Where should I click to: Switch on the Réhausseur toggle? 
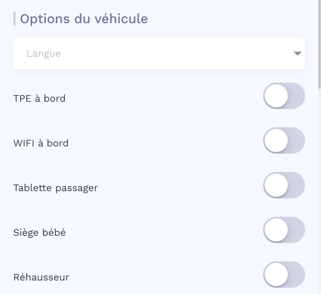click(284, 274)
